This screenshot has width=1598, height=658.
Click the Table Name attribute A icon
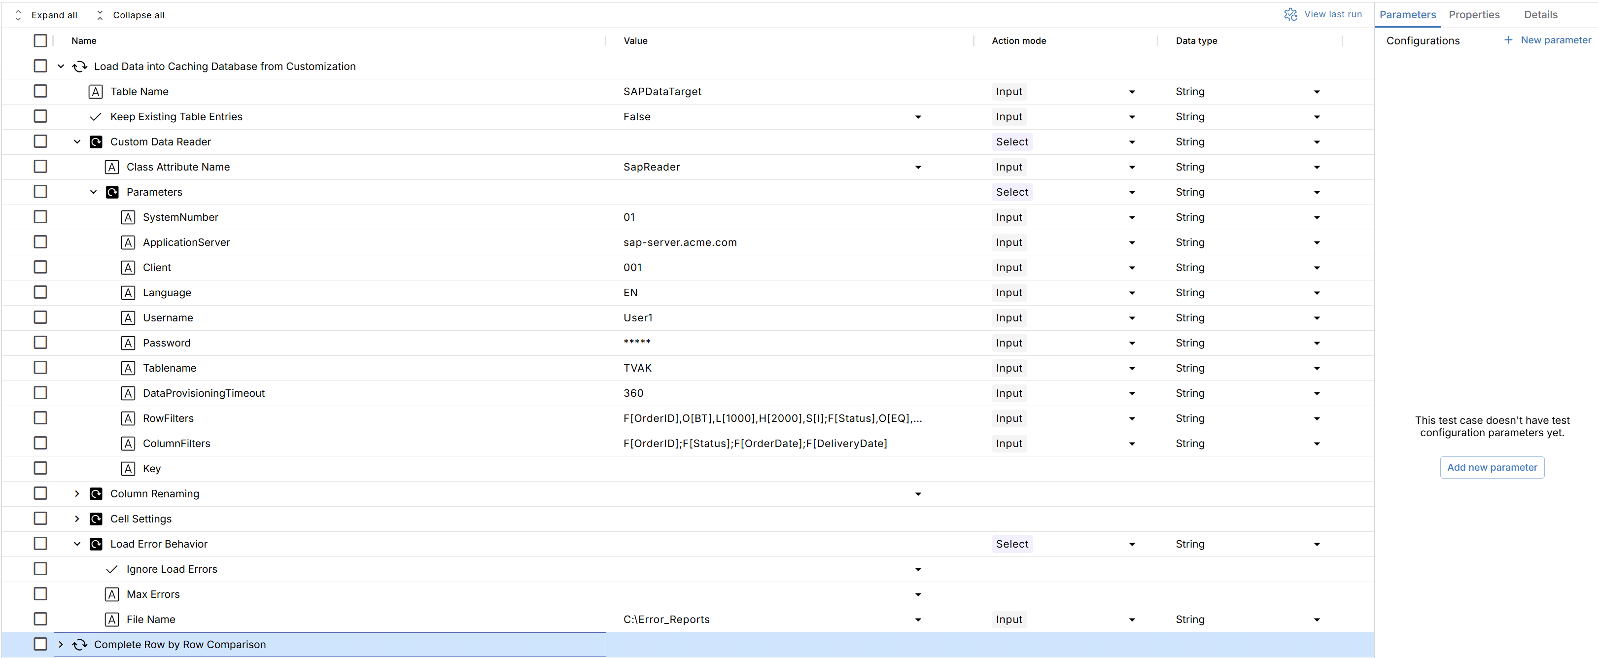pos(96,92)
